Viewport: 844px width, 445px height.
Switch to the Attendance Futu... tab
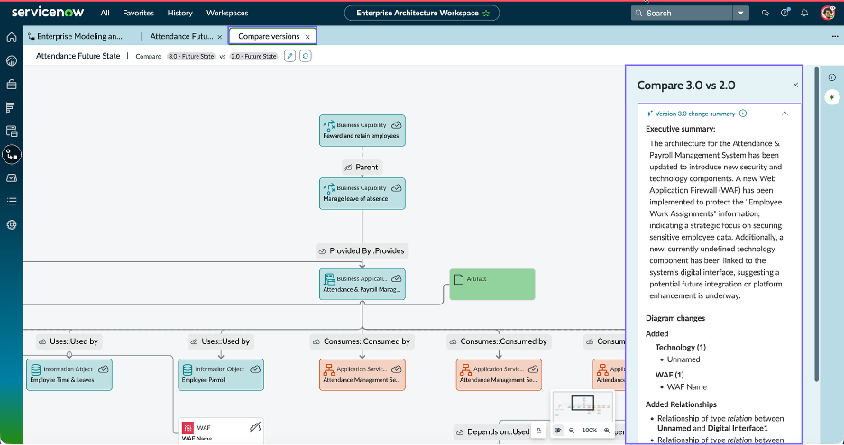pyautogui.click(x=181, y=37)
